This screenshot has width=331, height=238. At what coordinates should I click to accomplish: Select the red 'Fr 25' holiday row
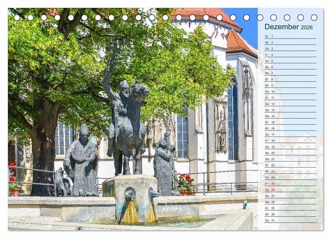pos(290,183)
